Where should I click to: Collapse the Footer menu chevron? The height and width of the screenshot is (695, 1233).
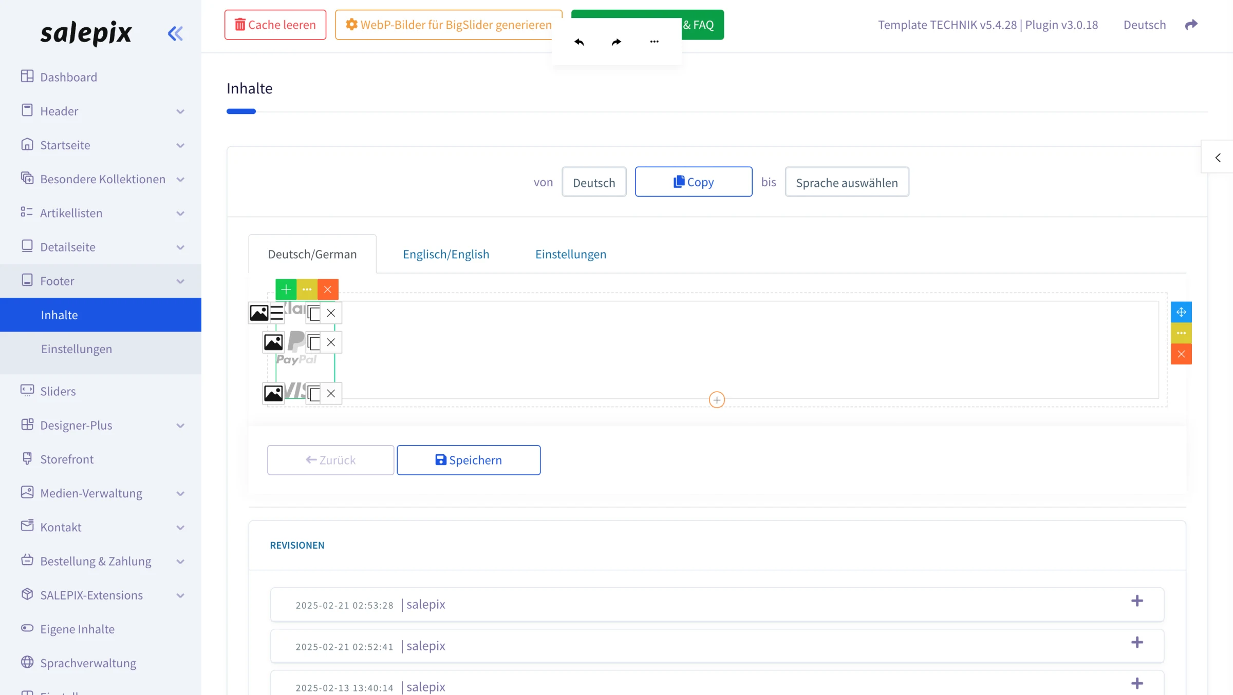pyautogui.click(x=180, y=281)
